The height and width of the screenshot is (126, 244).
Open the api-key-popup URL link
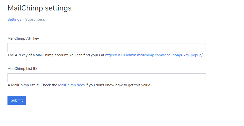[x=154, y=55]
